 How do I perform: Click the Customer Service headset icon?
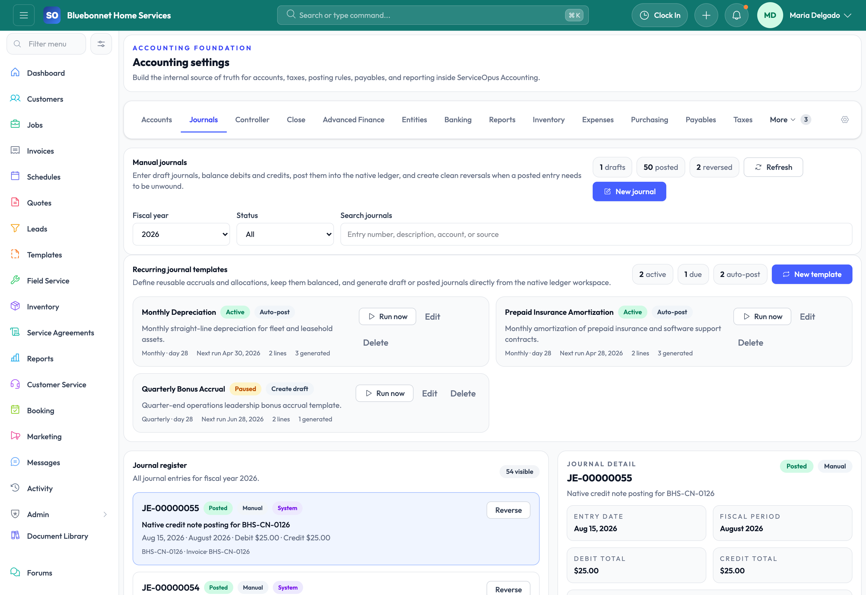(15, 384)
